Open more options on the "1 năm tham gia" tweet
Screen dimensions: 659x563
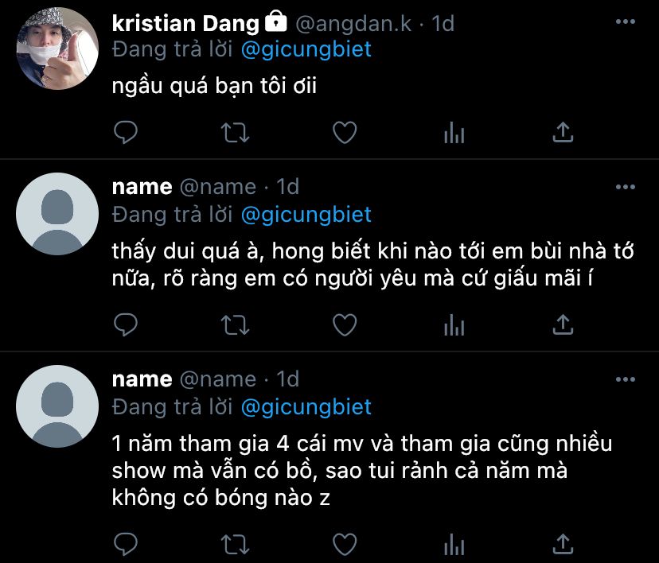tap(626, 379)
